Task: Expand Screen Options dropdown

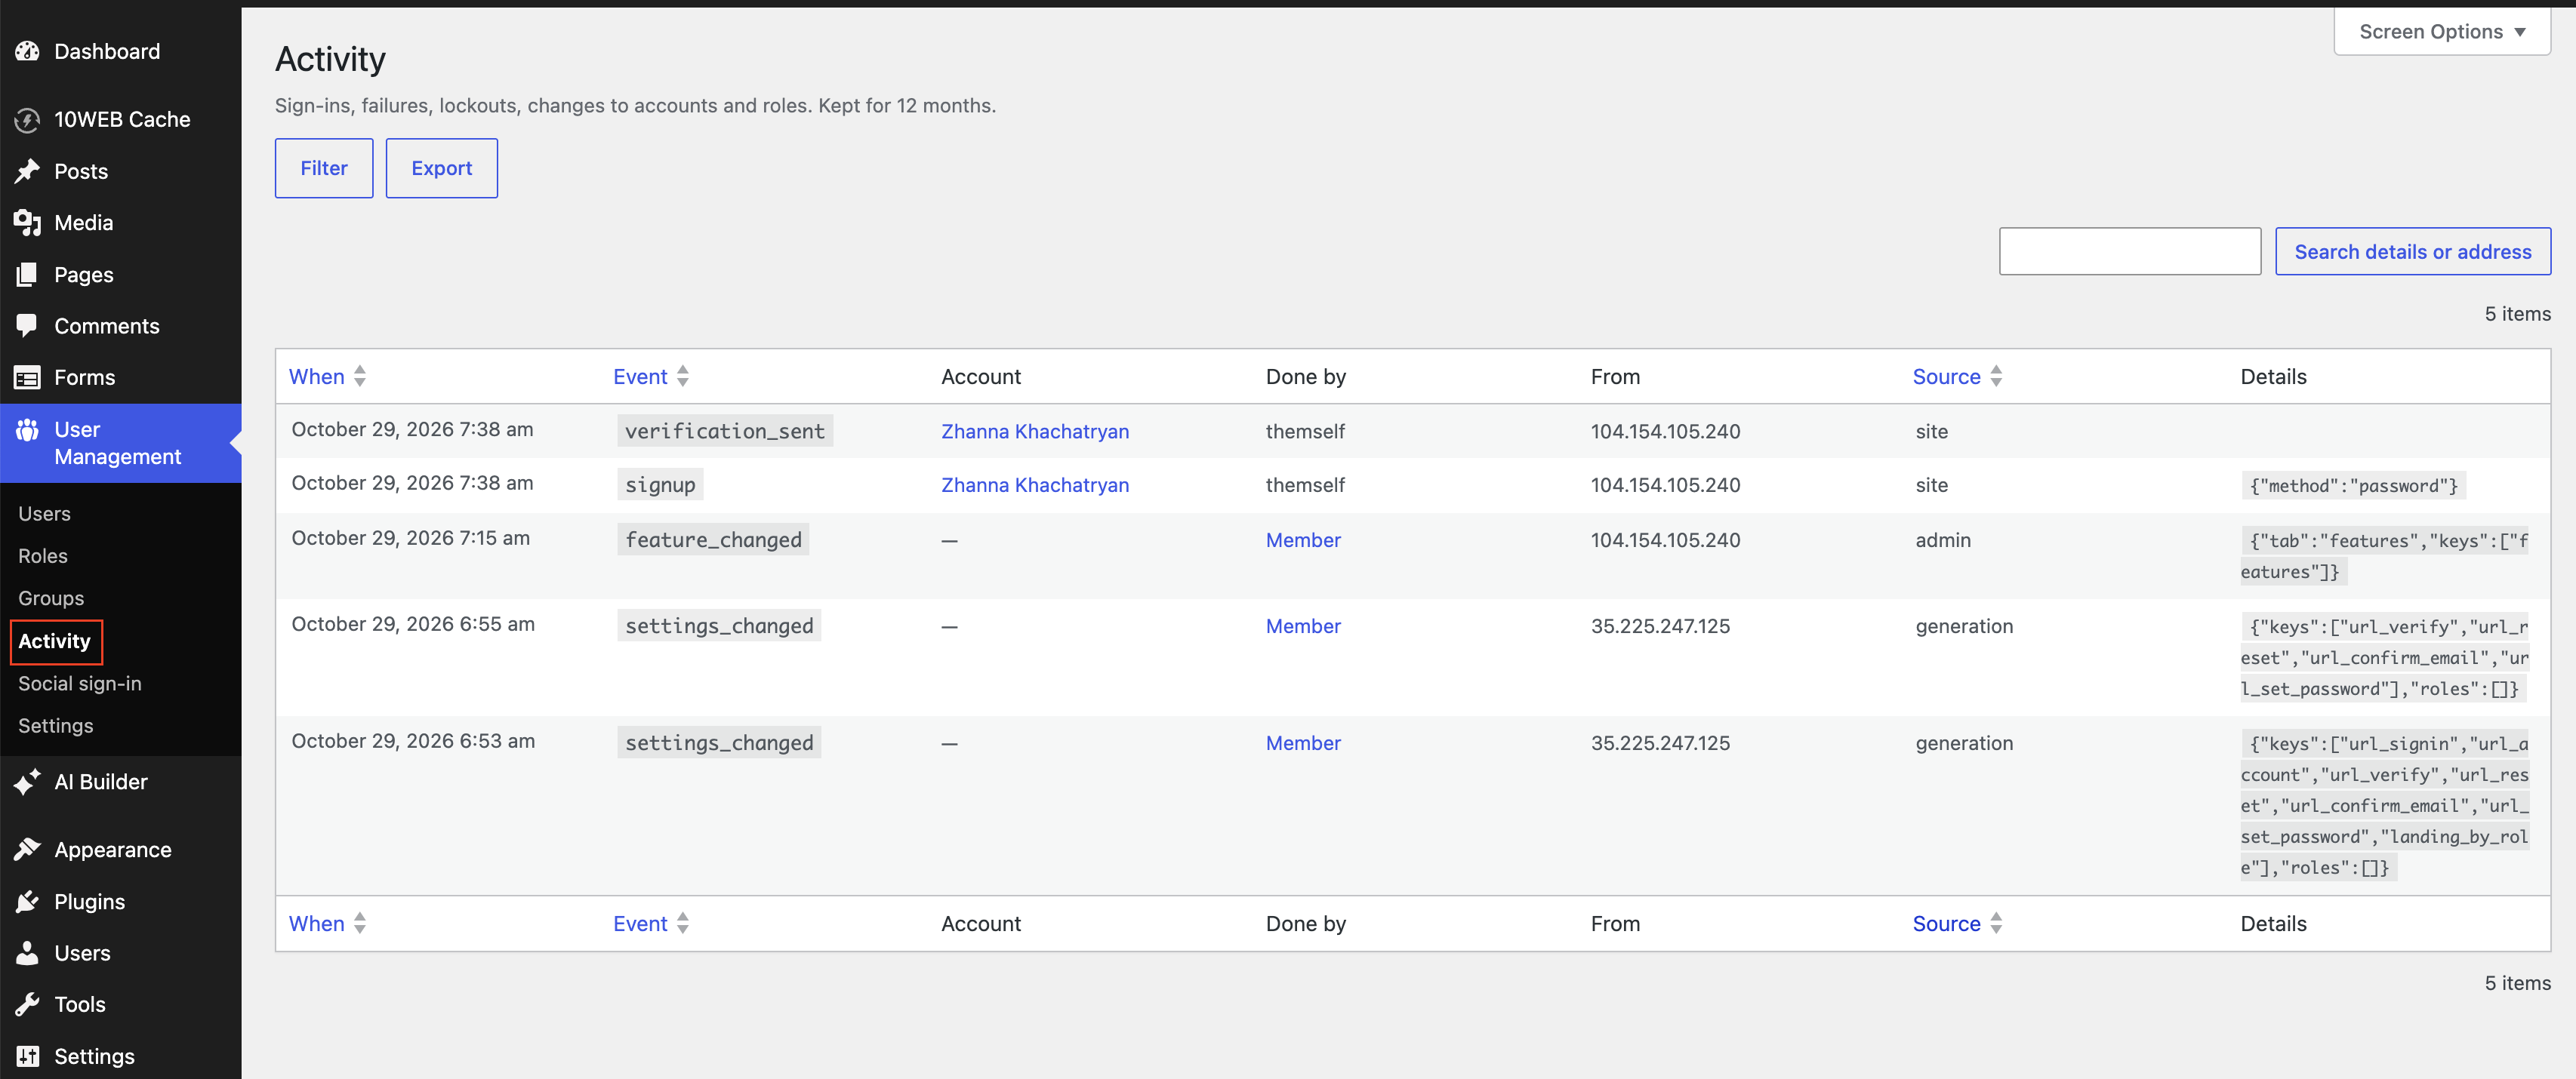Action: pyautogui.click(x=2441, y=32)
